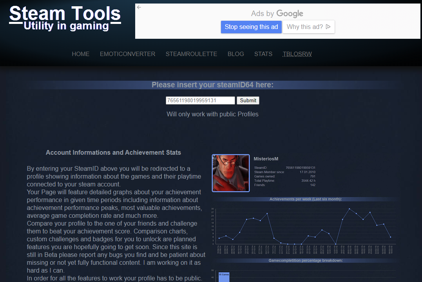Click the TBLQSRW navigation link
This screenshot has height=282, width=422.
297,54
